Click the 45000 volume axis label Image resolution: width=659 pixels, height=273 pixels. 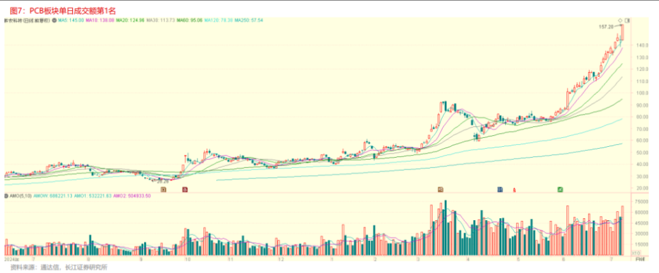point(643,223)
